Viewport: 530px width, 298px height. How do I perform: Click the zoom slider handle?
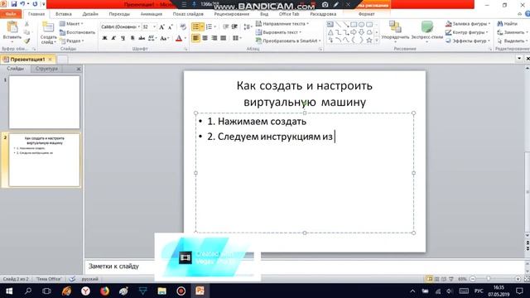pyautogui.click(x=489, y=279)
